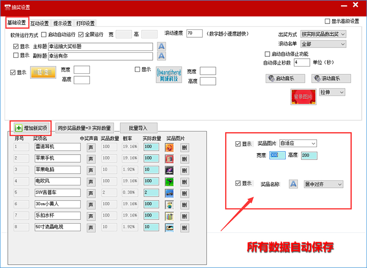Screen dimensions: 367x268
Task: Click the 滚动速度 input field
Action: (194, 33)
